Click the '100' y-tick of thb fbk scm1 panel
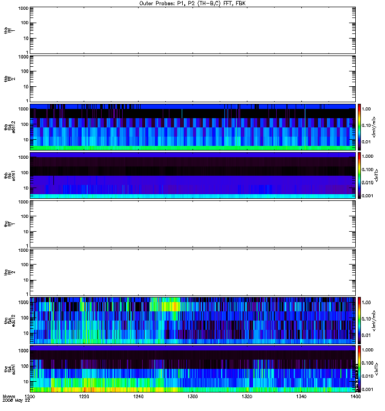Viewport: 385px width, 411px height. coord(25,173)
